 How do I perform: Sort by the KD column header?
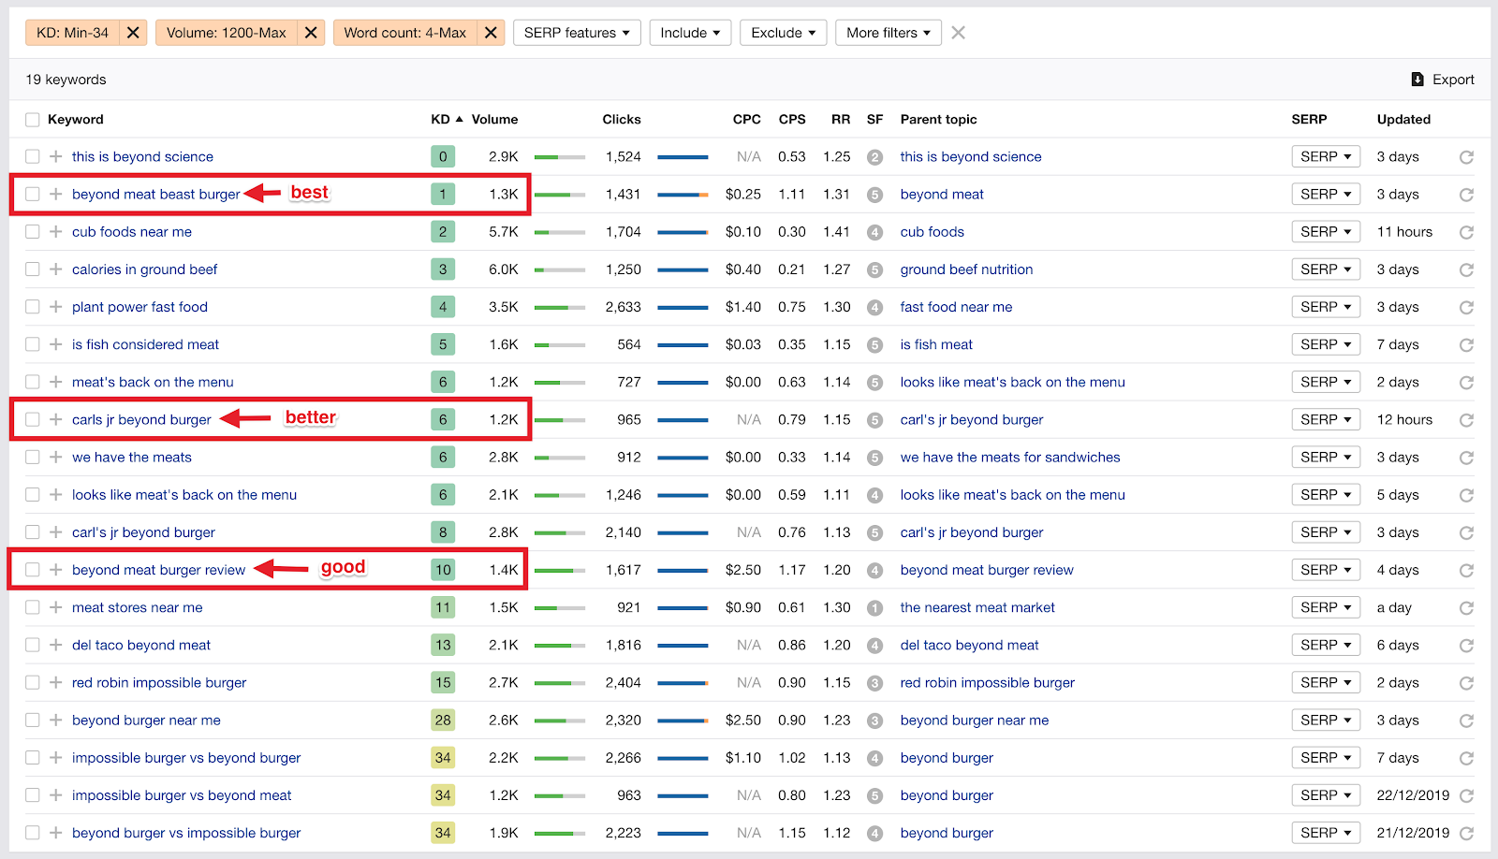pyautogui.click(x=447, y=120)
